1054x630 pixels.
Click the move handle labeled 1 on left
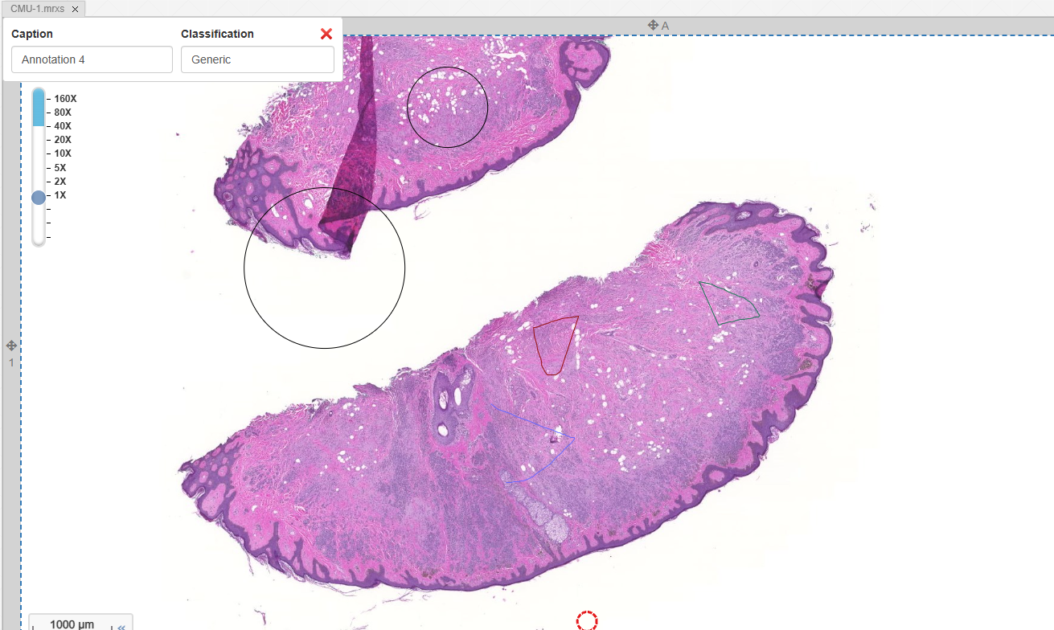(x=11, y=346)
